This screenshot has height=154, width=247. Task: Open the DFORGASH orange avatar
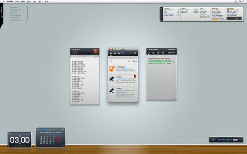(x=112, y=69)
